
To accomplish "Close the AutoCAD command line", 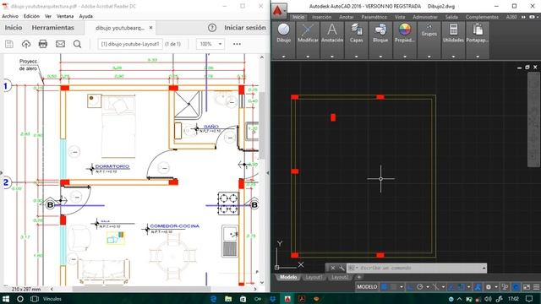I will click(x=332, y=268).
